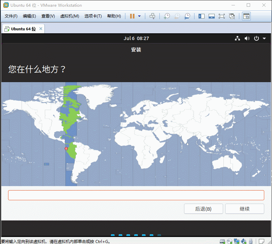The height and width of the screenshot is (244, 272).
Task: Toggle the library sidebar panel icon
Action: (202, 16)
